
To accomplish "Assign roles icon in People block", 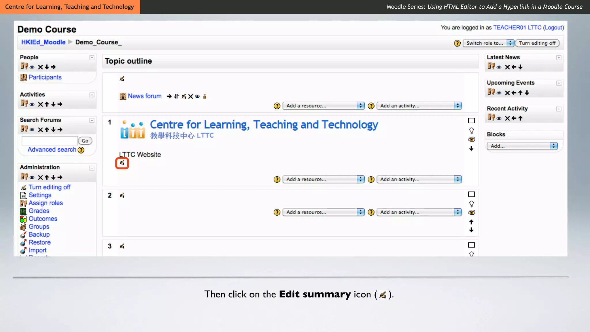I will point(24,66).
